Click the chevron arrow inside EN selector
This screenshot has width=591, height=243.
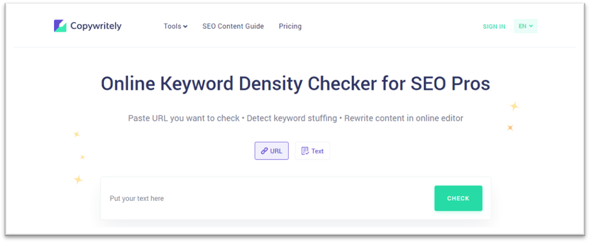531,26
